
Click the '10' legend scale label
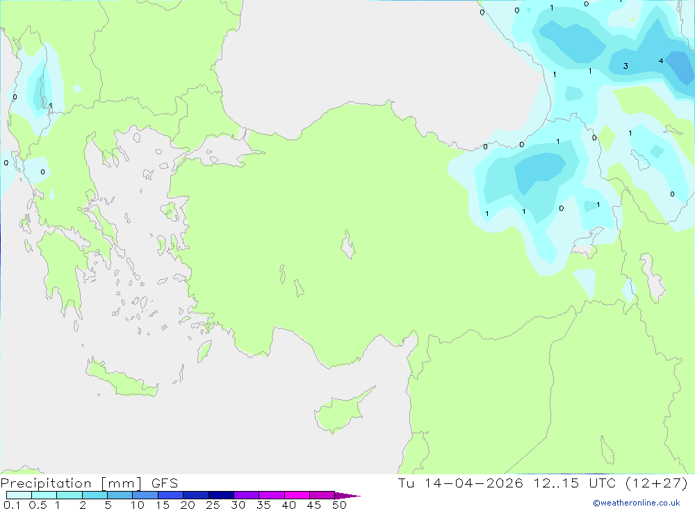[137, 505]
